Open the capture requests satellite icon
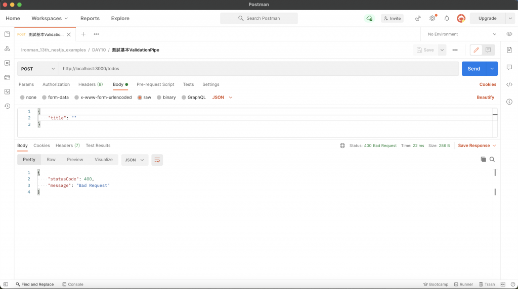 [x=418, y=19]
